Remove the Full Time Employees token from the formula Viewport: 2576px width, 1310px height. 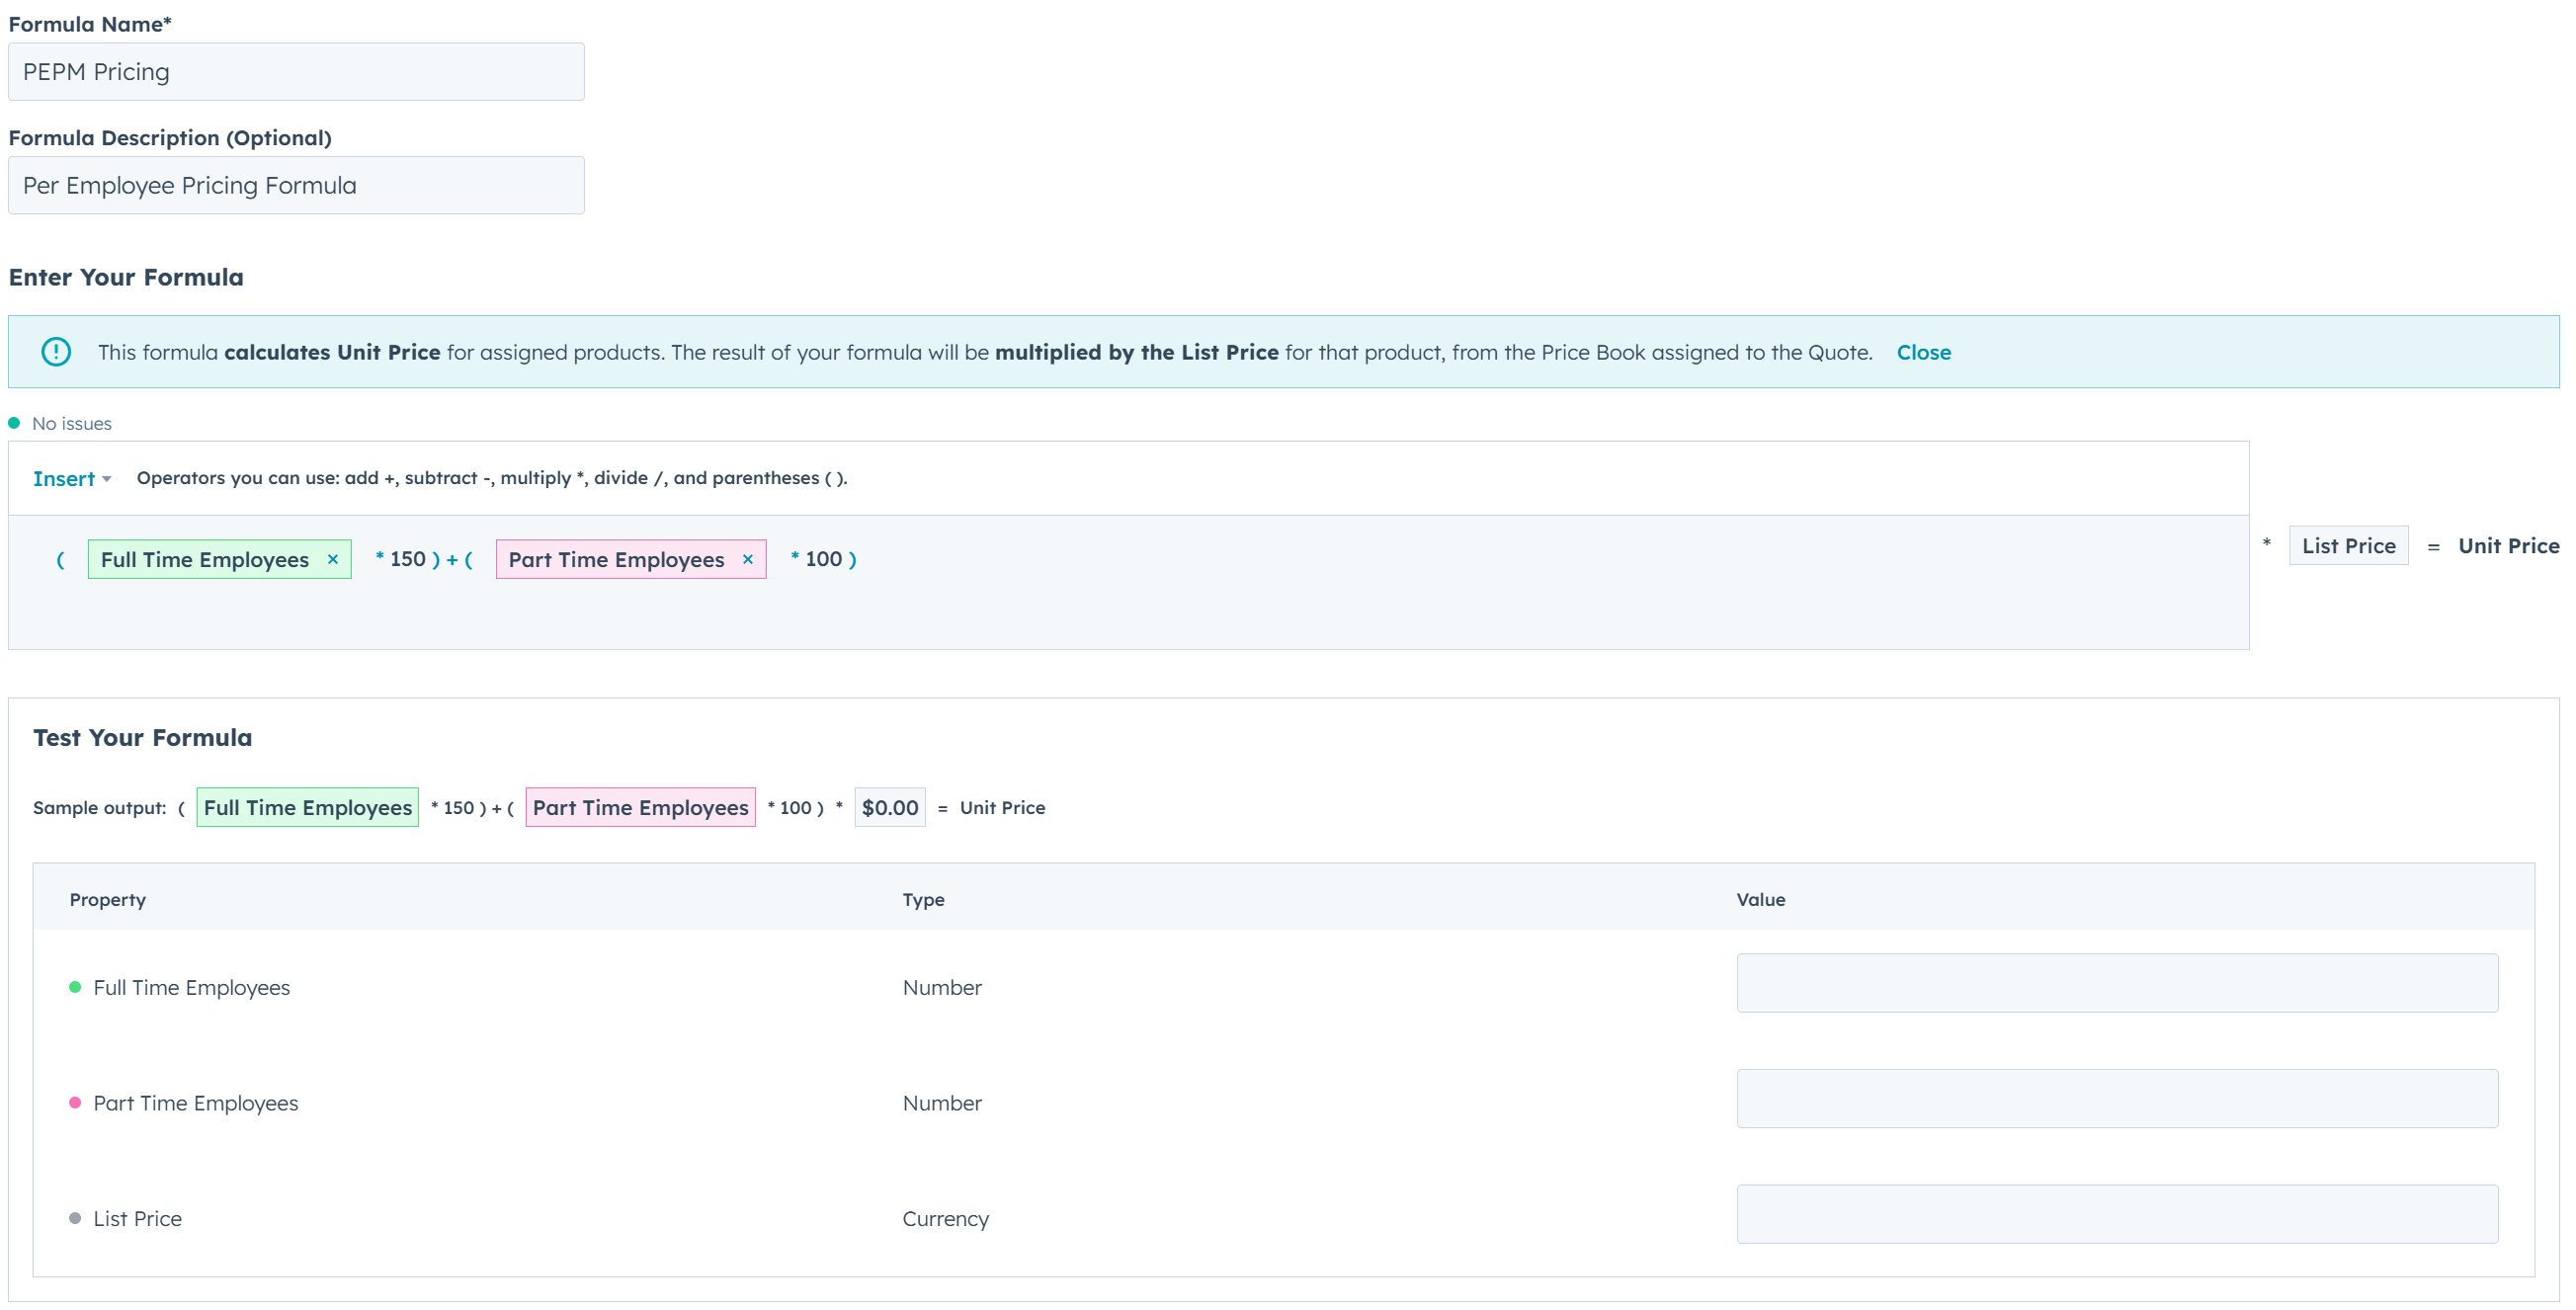click(x=332, y=560)
